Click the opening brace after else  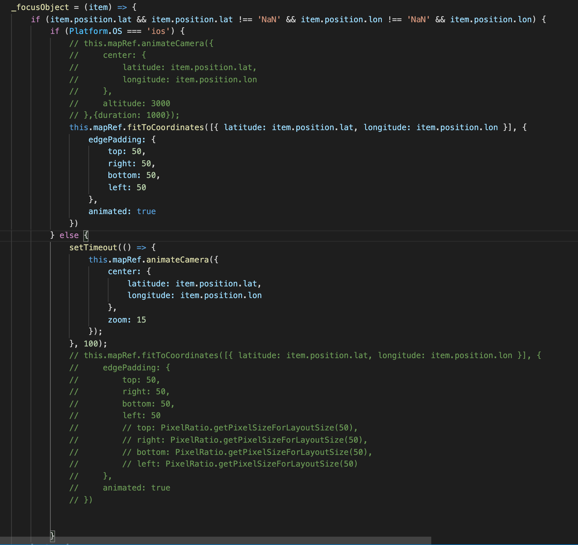click(x=86, y=235)
